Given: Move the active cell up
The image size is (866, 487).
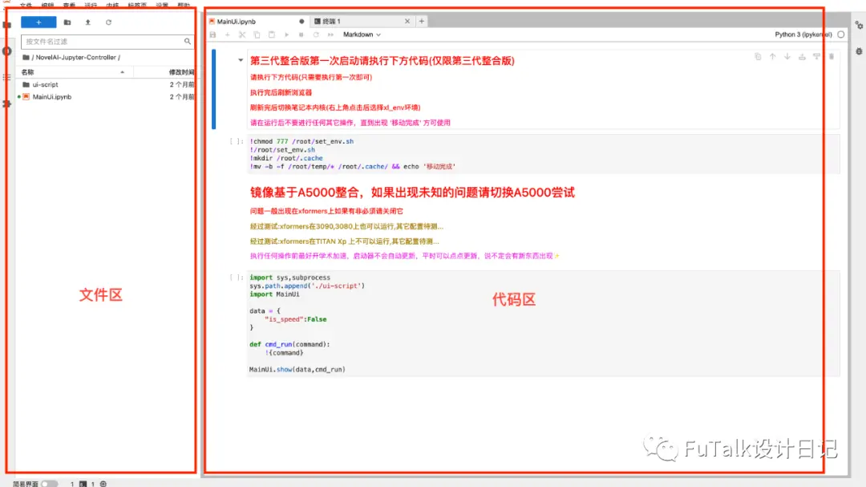Looking at the screenshot, I should (x=773, y=56).
